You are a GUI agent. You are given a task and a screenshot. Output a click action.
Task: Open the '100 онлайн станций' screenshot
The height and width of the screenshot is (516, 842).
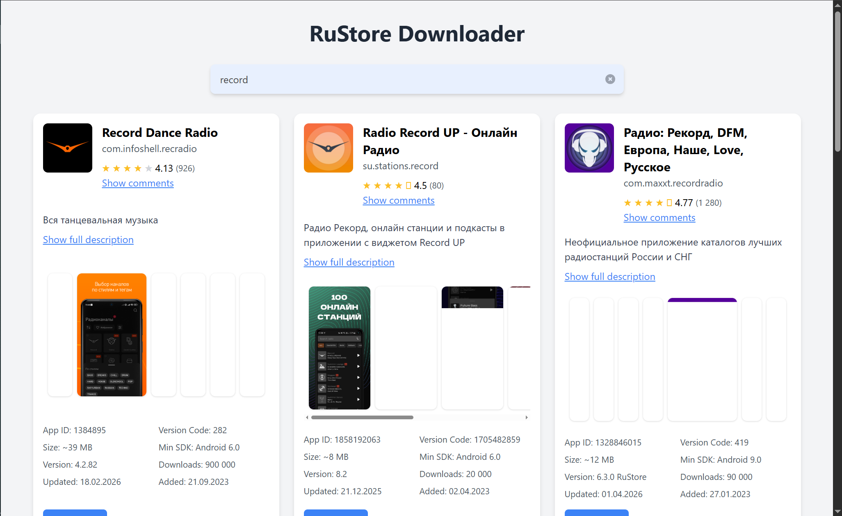[x=339, y=348]
